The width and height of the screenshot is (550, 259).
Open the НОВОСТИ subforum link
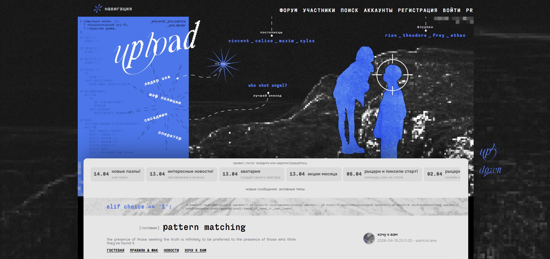coord(171,250)
